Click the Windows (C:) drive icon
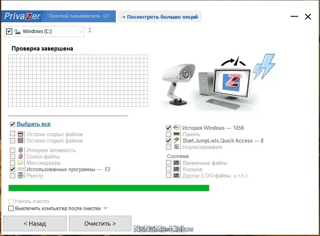Image resolution: width=320 pixels, height=236 pixels. (18, 31)
